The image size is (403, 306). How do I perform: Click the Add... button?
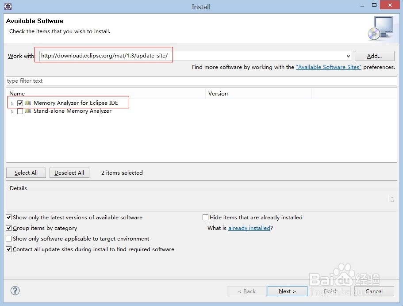tap(375, 56)
